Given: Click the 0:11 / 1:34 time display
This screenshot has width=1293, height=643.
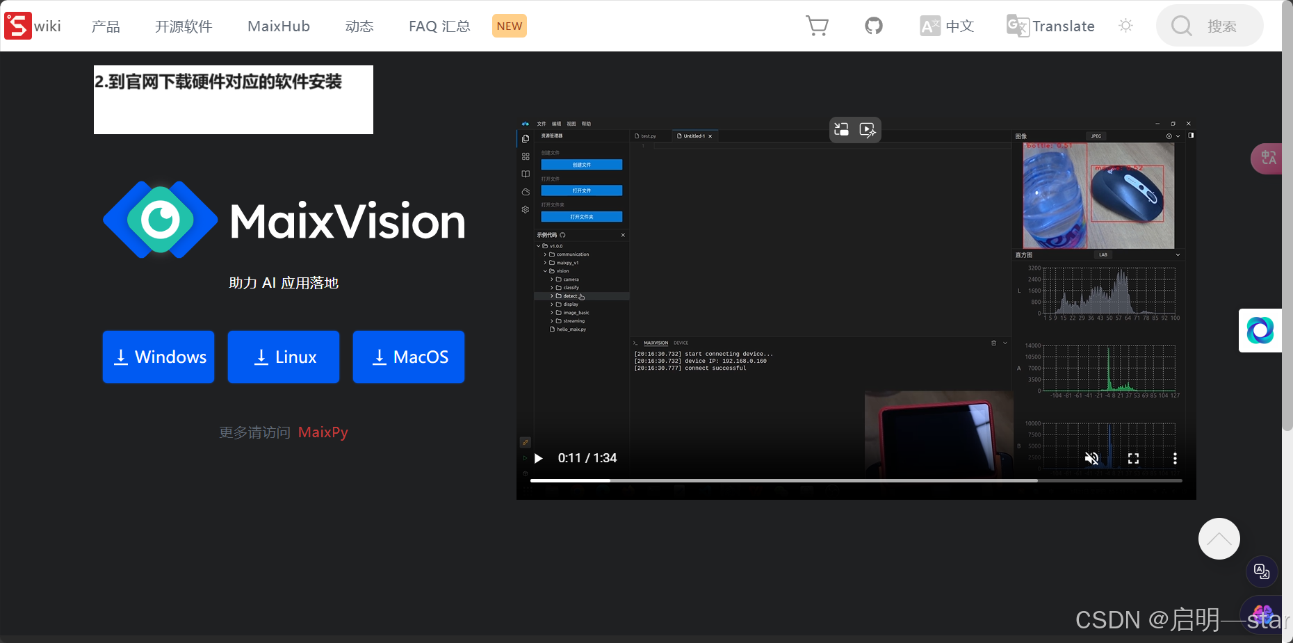Looking at the screenshot, I should (x=587, y=458).
